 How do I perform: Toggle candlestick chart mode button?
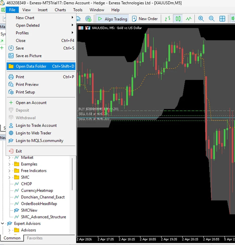[x=178, y=19]
